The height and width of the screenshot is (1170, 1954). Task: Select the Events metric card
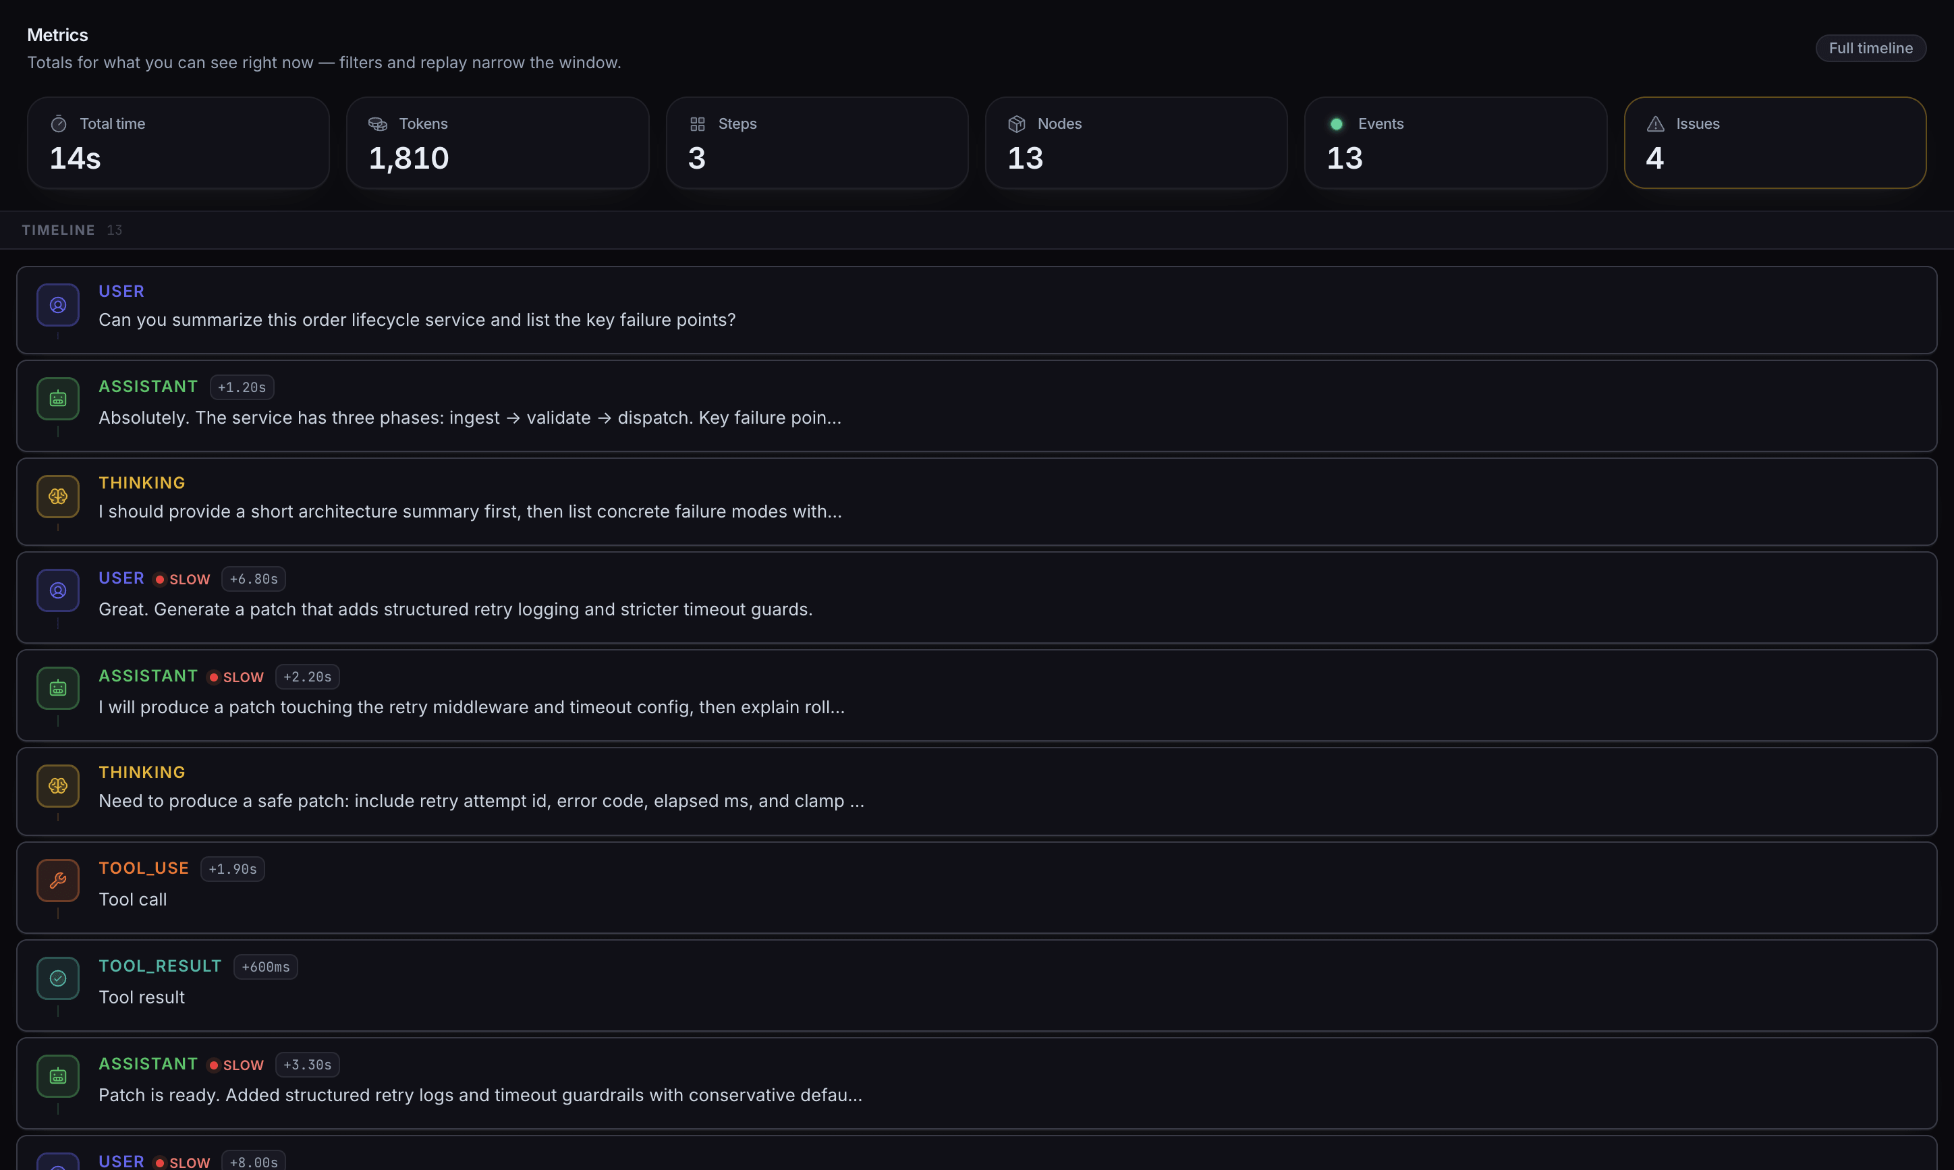pos(1455,142)
